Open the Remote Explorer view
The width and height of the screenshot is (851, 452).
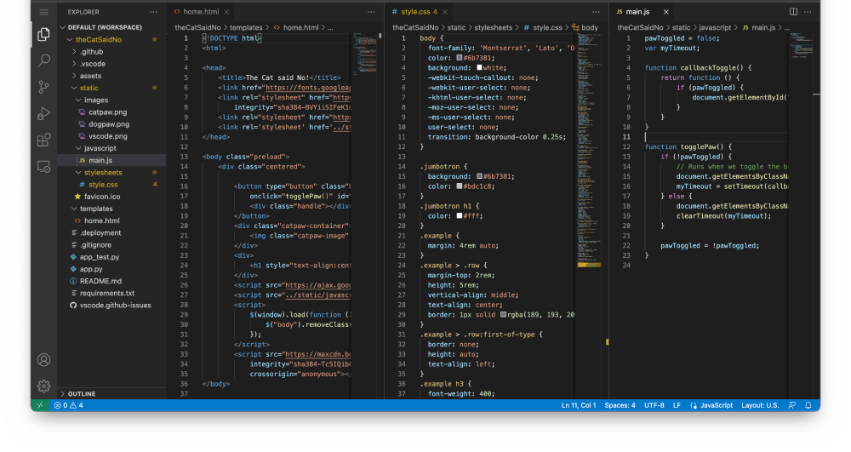click(x=43, y=166)
